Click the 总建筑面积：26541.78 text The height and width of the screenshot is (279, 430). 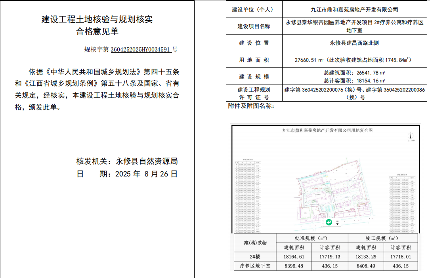tap(354, 73)
